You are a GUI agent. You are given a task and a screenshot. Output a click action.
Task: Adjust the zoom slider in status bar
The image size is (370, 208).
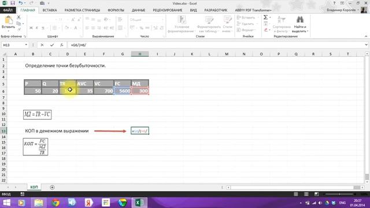click(339, 194)
